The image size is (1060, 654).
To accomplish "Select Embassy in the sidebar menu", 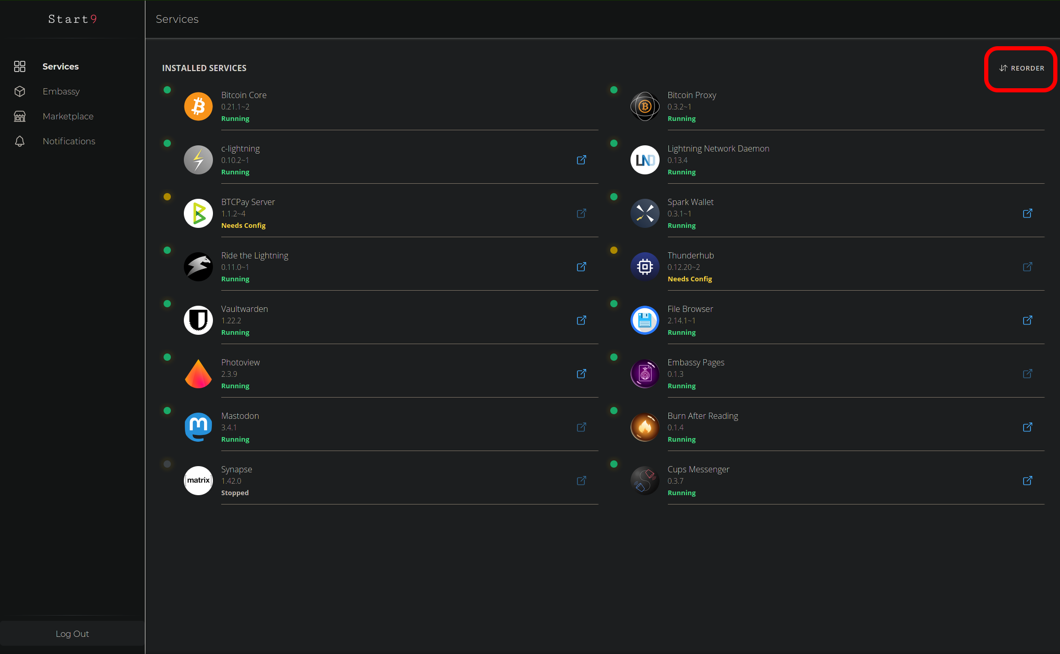I will pos(61,91).
